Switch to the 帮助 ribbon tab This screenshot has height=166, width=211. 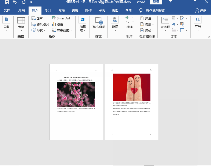(128, 10)
